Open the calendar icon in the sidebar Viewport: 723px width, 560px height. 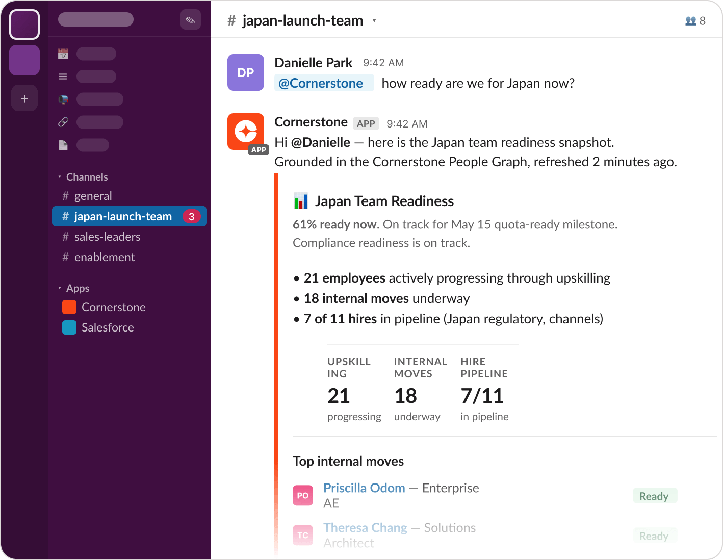[63, 54]
